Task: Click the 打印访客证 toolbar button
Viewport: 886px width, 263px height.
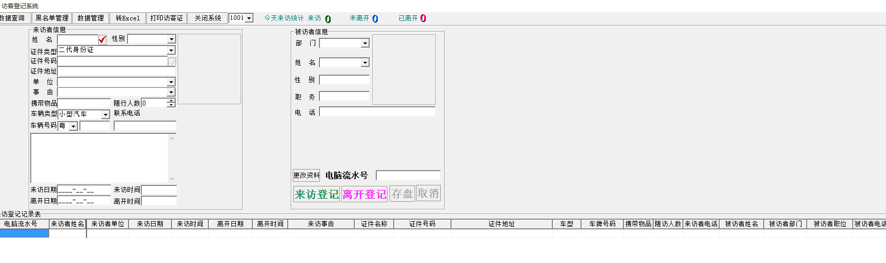Action: [x=166, y=18]
